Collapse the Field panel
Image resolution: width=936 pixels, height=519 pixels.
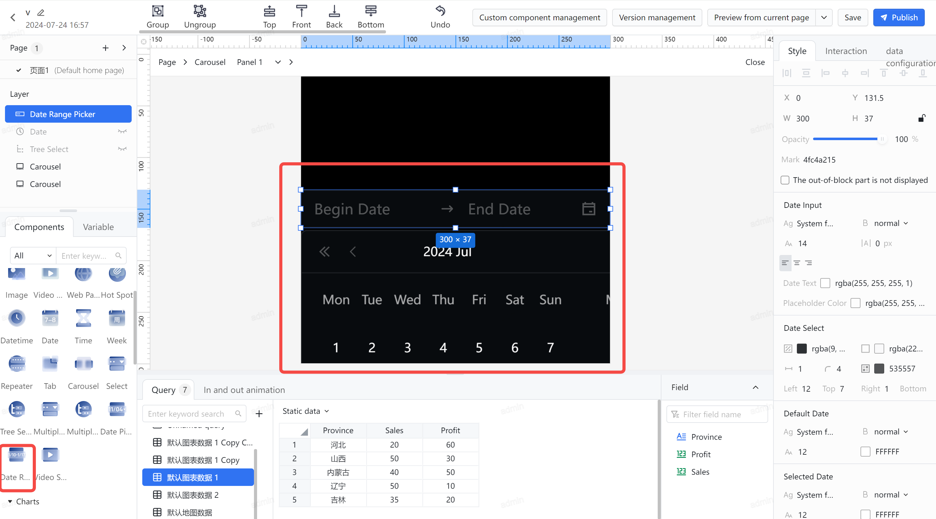point(756,387)
